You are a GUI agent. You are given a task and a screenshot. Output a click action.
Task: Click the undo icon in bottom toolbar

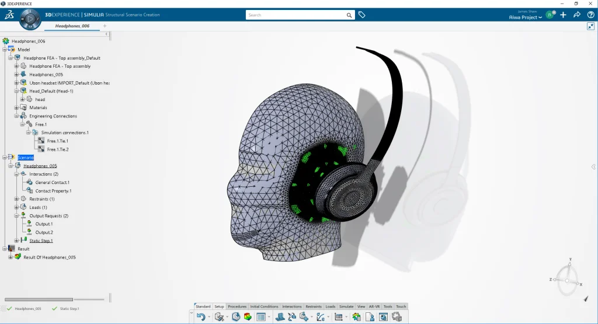click(x=201, y=317)
